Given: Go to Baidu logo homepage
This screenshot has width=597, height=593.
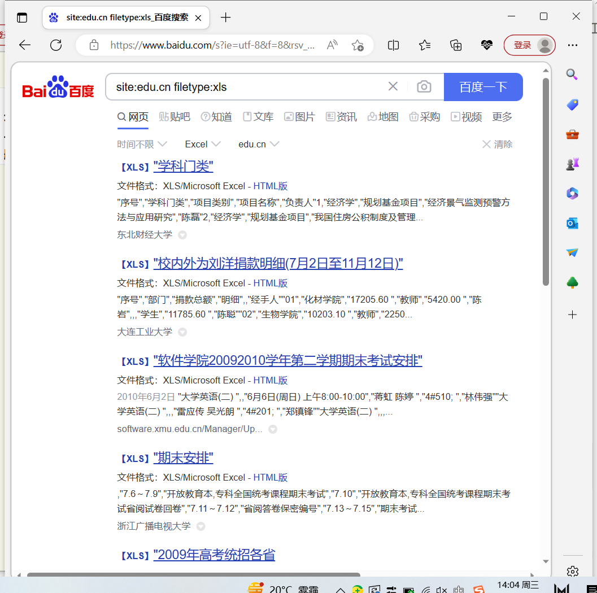Looking at the screenshot, I should [x=58, y=87].
